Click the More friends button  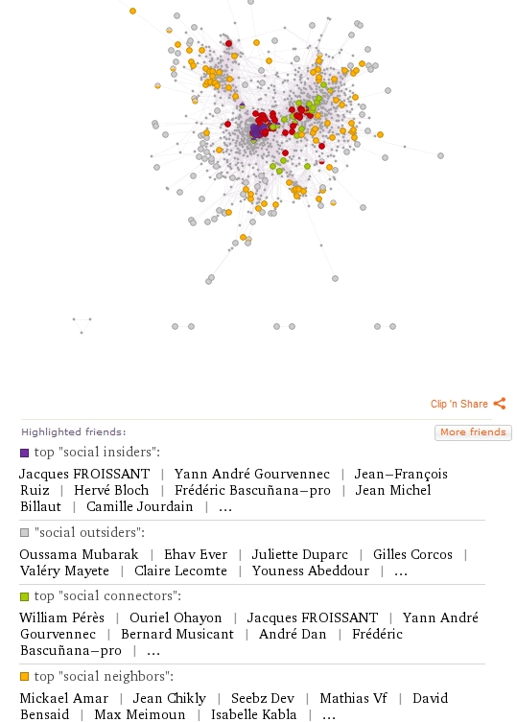coord(473,432)
